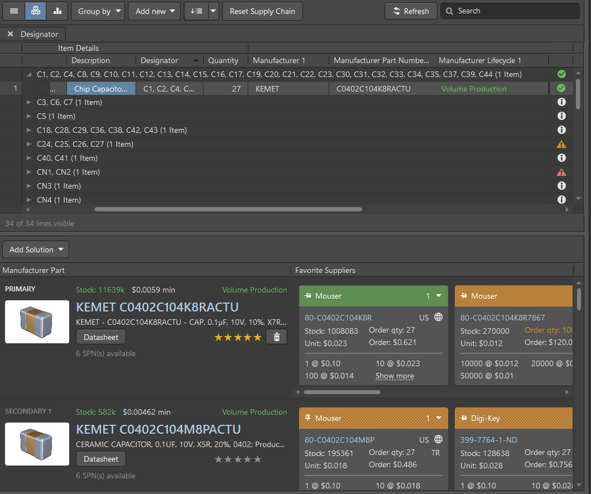Screen dimensions: 591x494
Task: Delete the primary KEMET part via trash icon
Action: tap(276, 337)
